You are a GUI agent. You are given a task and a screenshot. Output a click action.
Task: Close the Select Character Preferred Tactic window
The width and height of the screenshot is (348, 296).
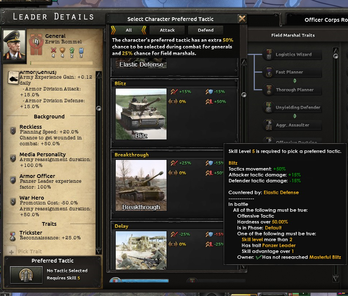tap(242, 19)
